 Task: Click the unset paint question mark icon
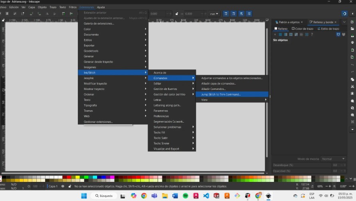pos(312,34)
